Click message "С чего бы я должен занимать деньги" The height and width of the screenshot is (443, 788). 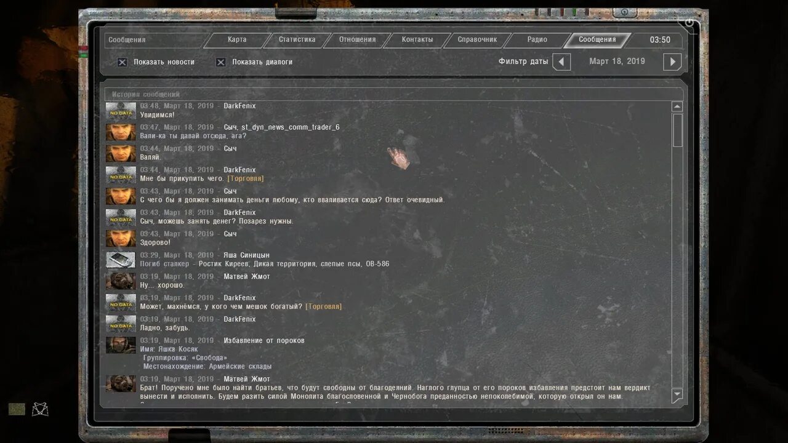292,200
